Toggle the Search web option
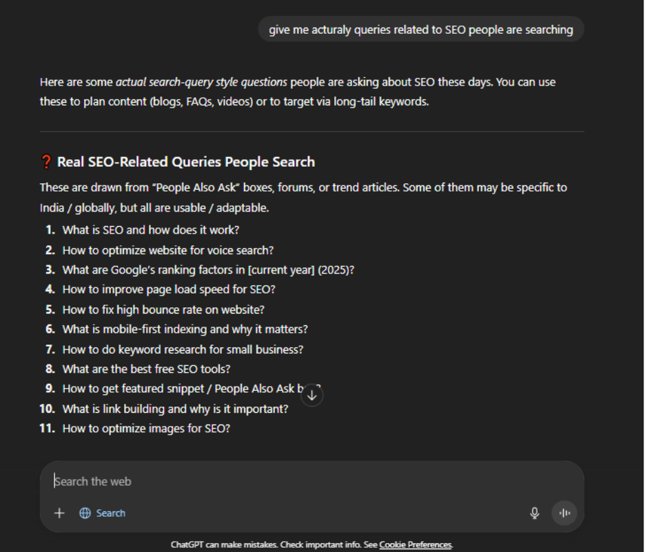Image resolution: width=645 pixels, height=552 pixels. tap(103, 513)
